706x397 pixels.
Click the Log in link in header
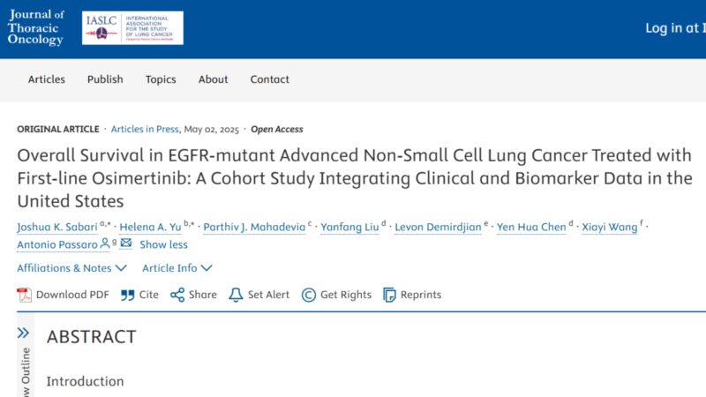pyautogui.click(x=675, y=28)
